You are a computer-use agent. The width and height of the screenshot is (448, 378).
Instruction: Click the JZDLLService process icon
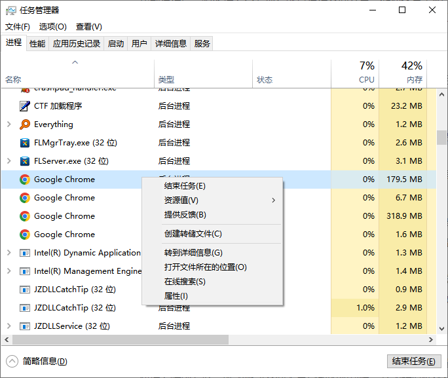pos(25,326)
